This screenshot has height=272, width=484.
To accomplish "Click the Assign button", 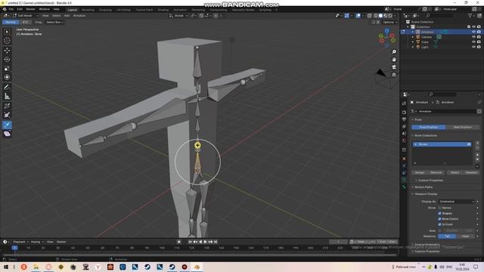I will point(420,173).
